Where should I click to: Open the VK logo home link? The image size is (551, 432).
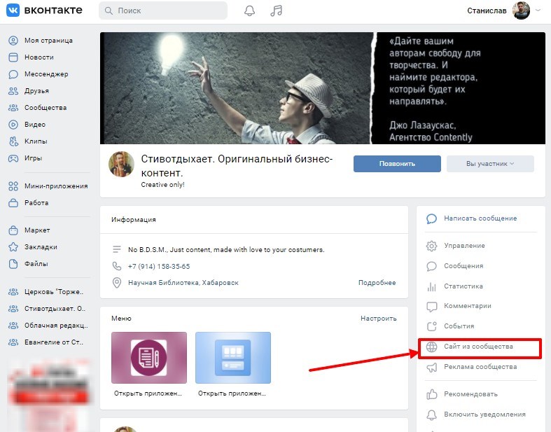tap(44, 11)
